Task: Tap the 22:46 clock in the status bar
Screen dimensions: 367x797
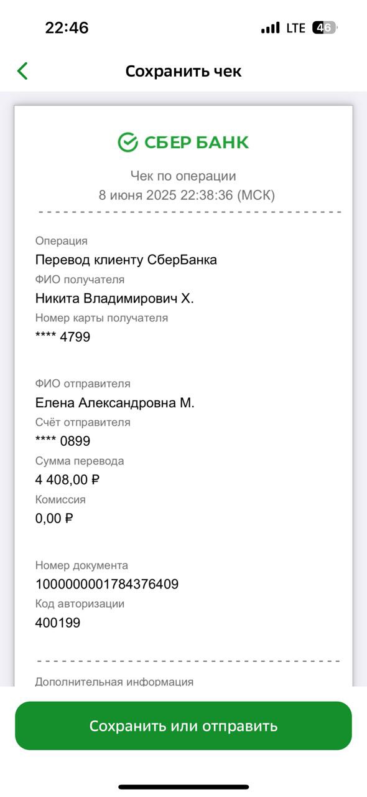Action: 67,28
